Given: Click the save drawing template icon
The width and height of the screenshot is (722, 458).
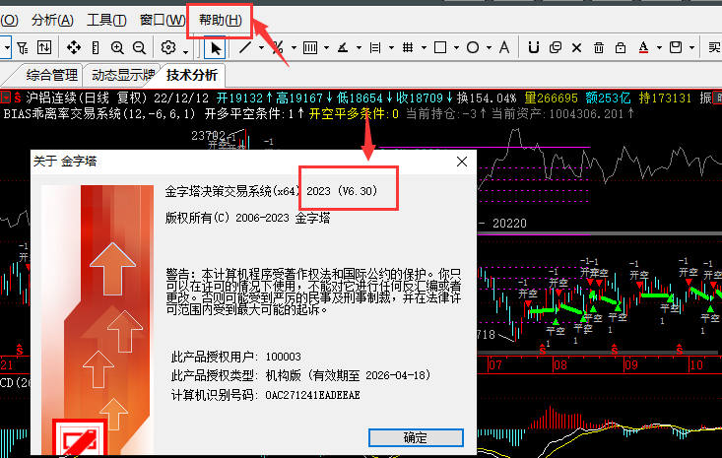Looking at the screenshot, I should [x=676, y=47].
